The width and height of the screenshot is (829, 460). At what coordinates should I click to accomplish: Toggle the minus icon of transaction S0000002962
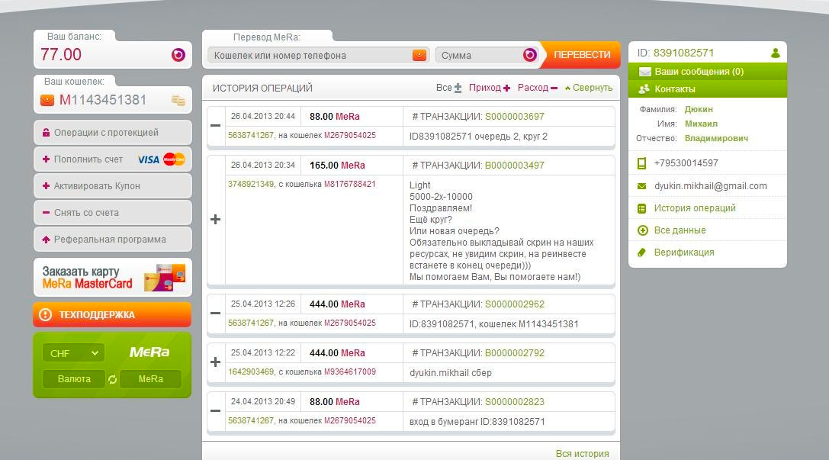pos(216,313)
